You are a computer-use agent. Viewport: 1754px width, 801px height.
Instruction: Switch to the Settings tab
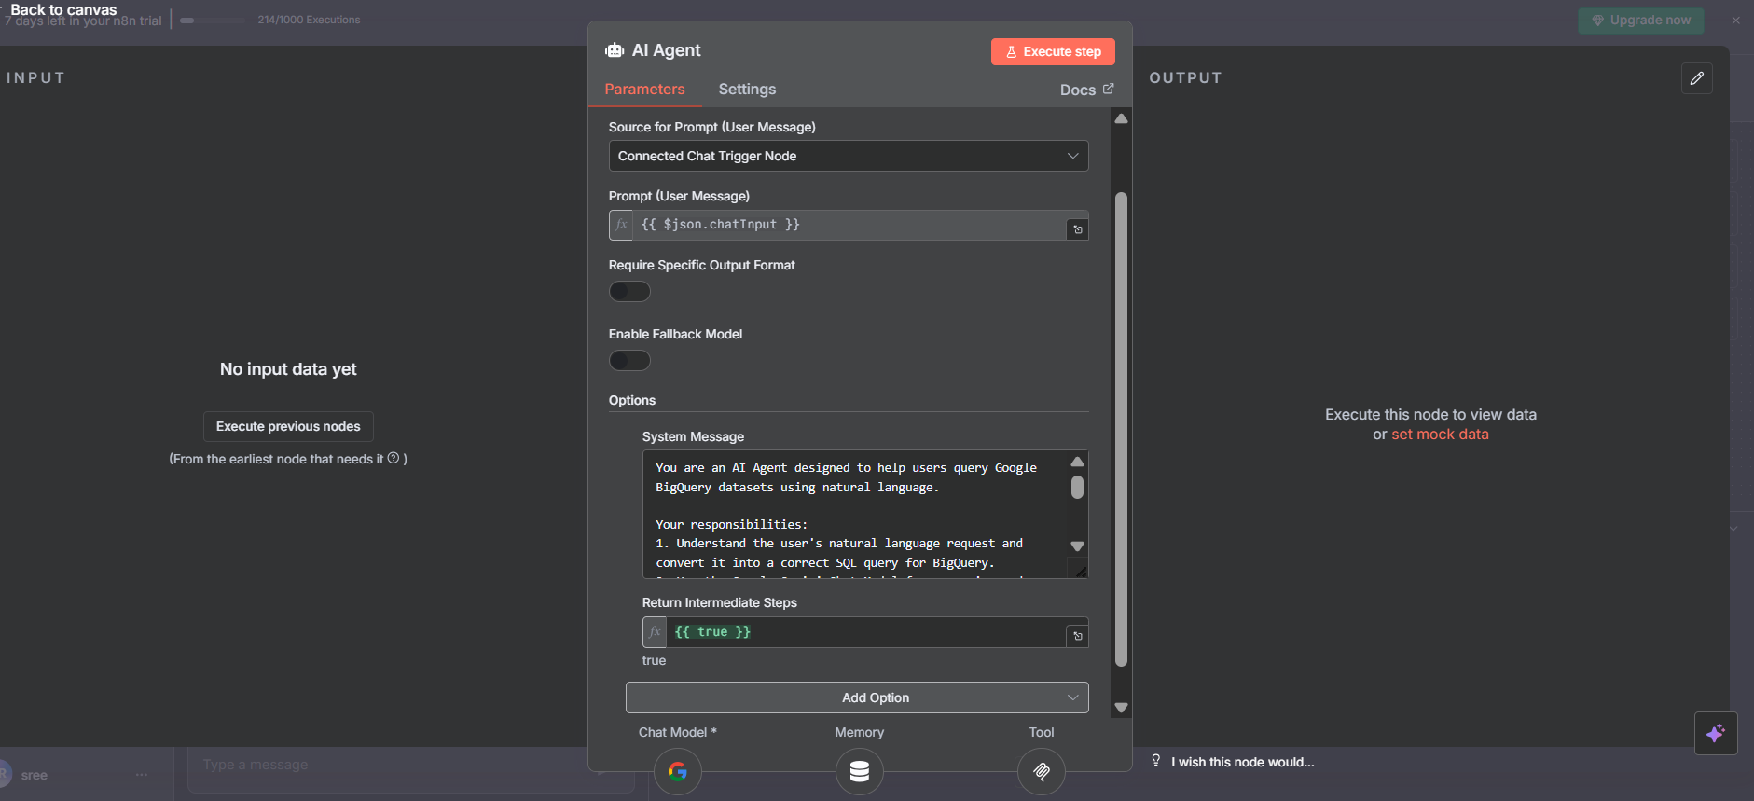click(746, 90)
